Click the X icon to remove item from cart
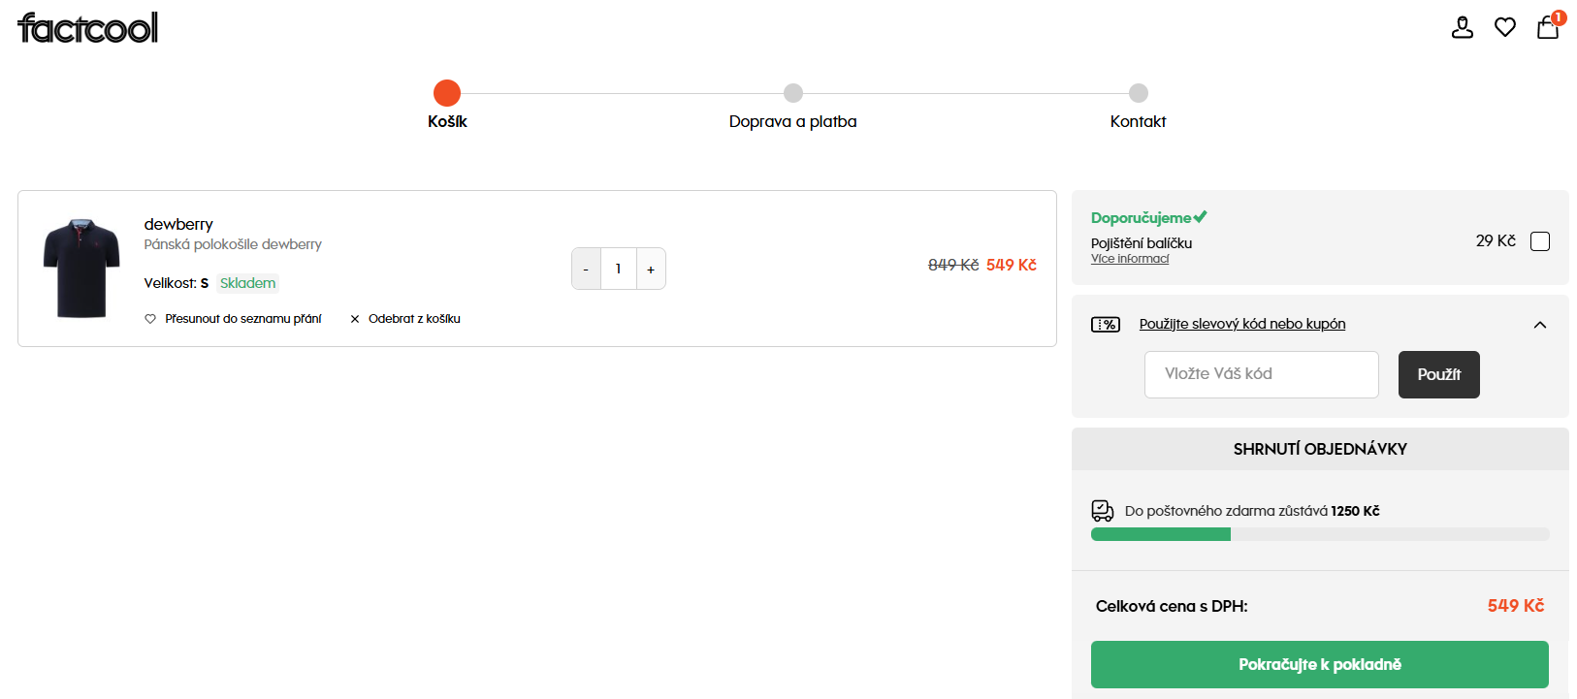The height and width of the screenshot is (699, 1577). coord(355,319)
